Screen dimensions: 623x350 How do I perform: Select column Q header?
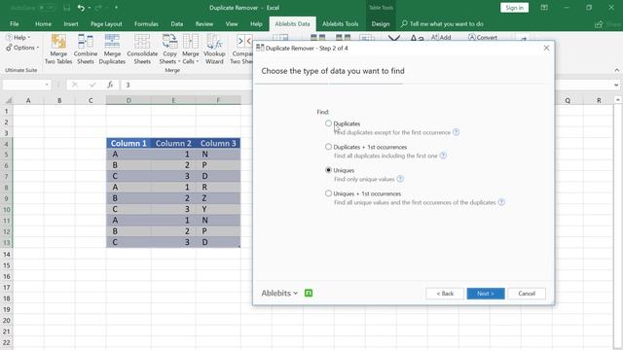[568, 100]
